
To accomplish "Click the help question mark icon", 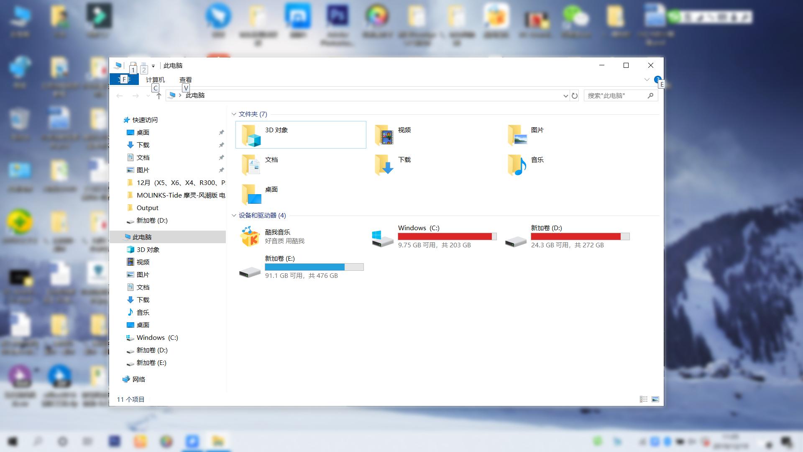I will (x=657, y=79).
